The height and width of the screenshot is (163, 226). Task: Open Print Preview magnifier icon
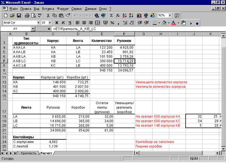pyautogui.click(x=34, y=15)
